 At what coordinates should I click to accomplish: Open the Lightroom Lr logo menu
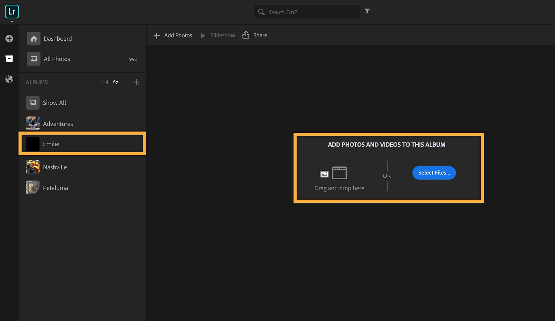point(12,11)
